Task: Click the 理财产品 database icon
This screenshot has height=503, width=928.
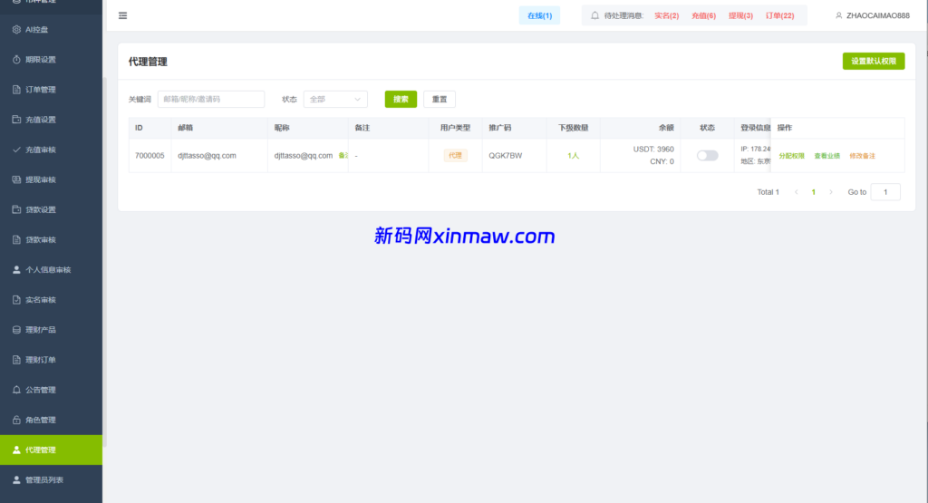Action: (16, 330)
